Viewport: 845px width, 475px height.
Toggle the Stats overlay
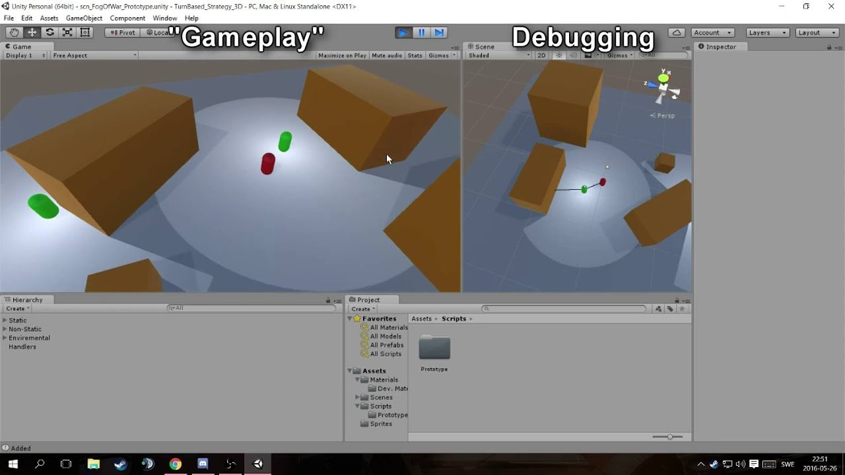coord(415,55)
